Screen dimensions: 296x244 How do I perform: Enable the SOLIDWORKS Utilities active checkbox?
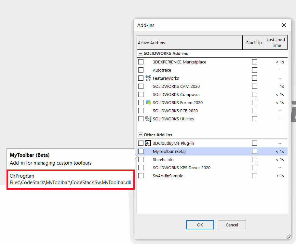point(141,119)
